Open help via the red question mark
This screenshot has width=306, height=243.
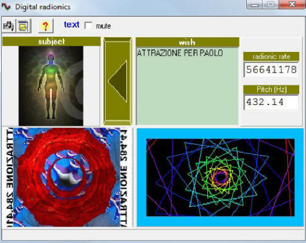click(46, 26)
